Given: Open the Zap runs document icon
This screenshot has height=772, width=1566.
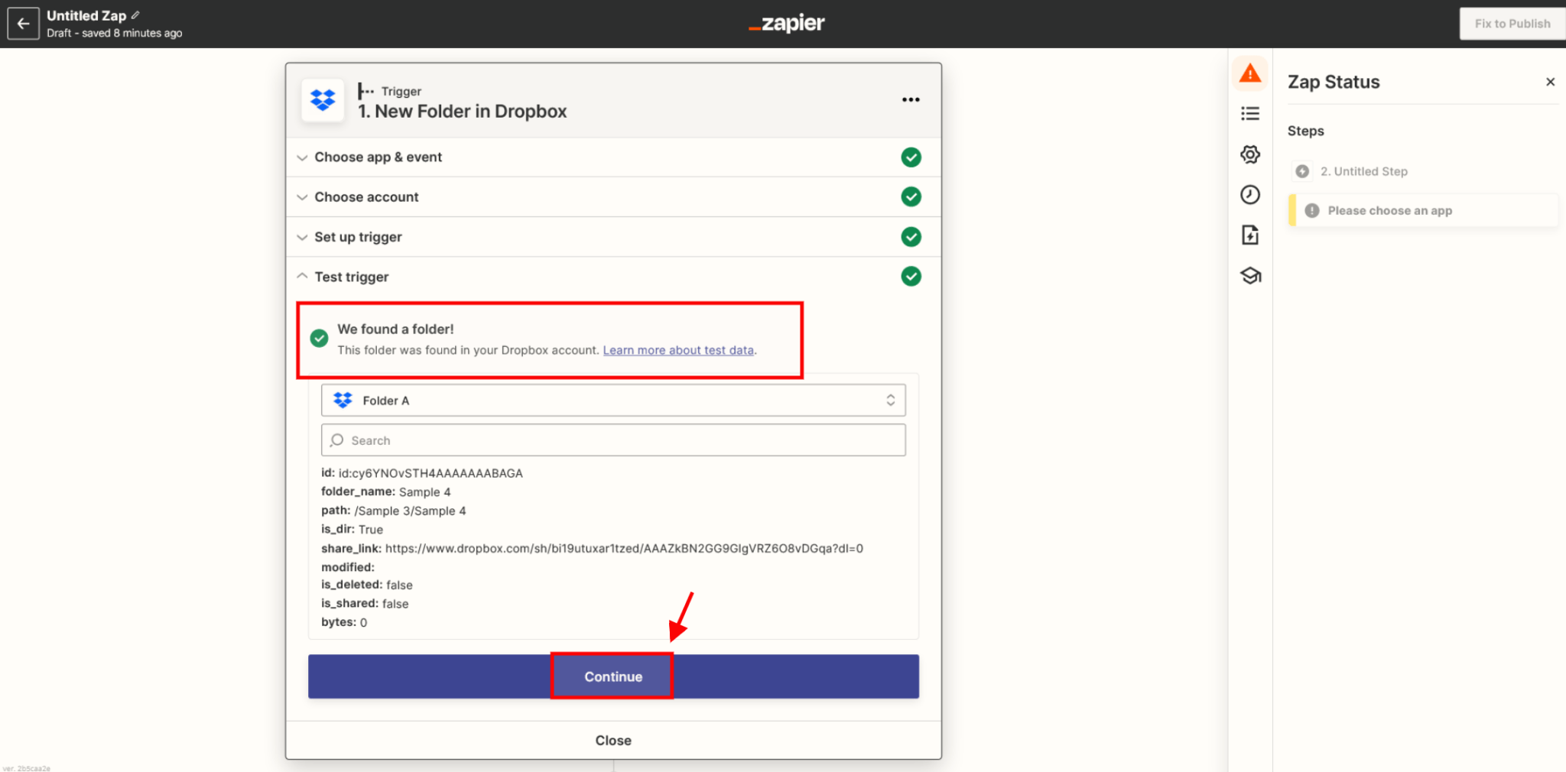Looking at the screenshot, I should [1249, 235].
